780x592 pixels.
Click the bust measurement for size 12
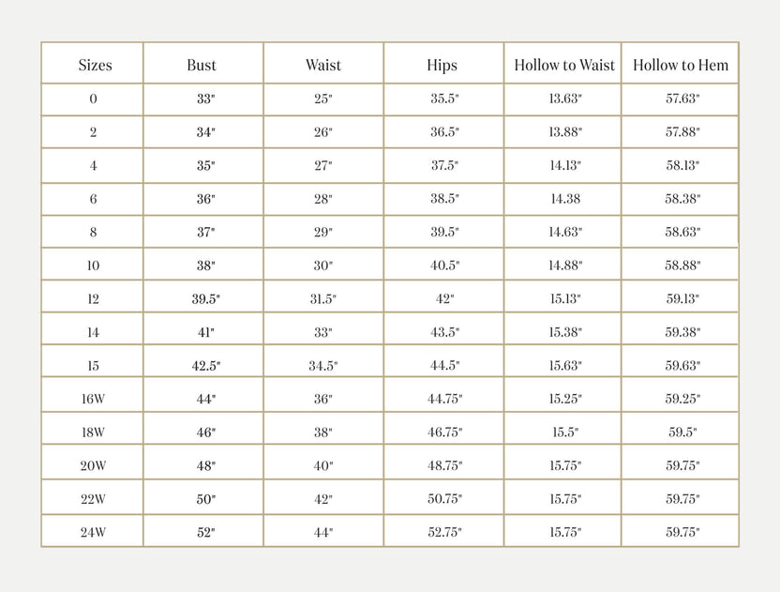pyautogui.click(x=205, y=298)
